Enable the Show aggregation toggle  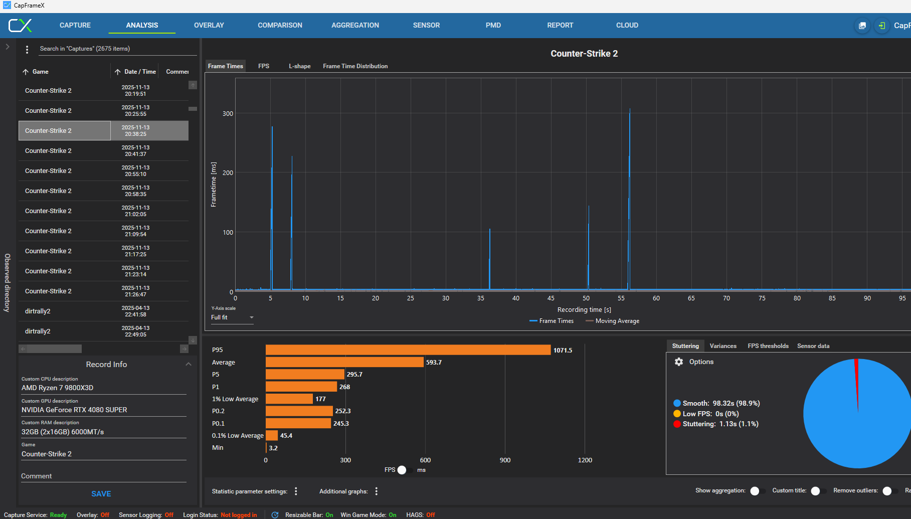tap(757, 491)
